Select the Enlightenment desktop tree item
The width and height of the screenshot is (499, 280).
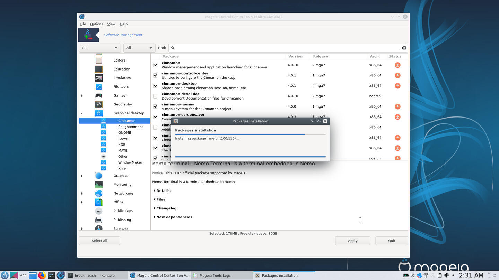click(130, 127)
